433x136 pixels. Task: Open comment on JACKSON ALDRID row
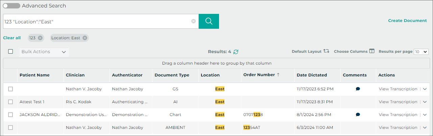[358, 115]
